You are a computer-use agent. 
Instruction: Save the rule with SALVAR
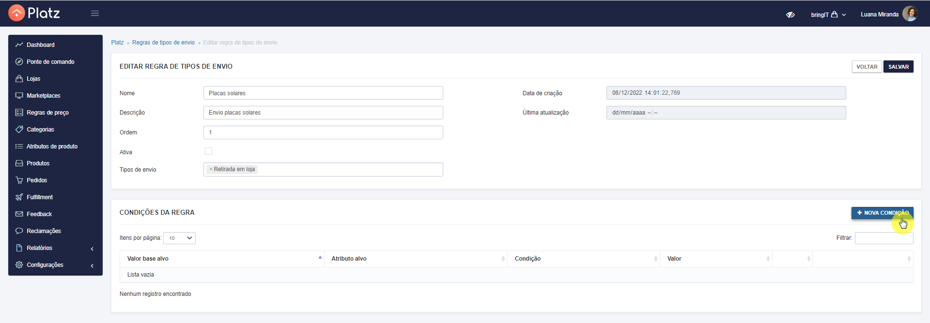pos(898,67)
